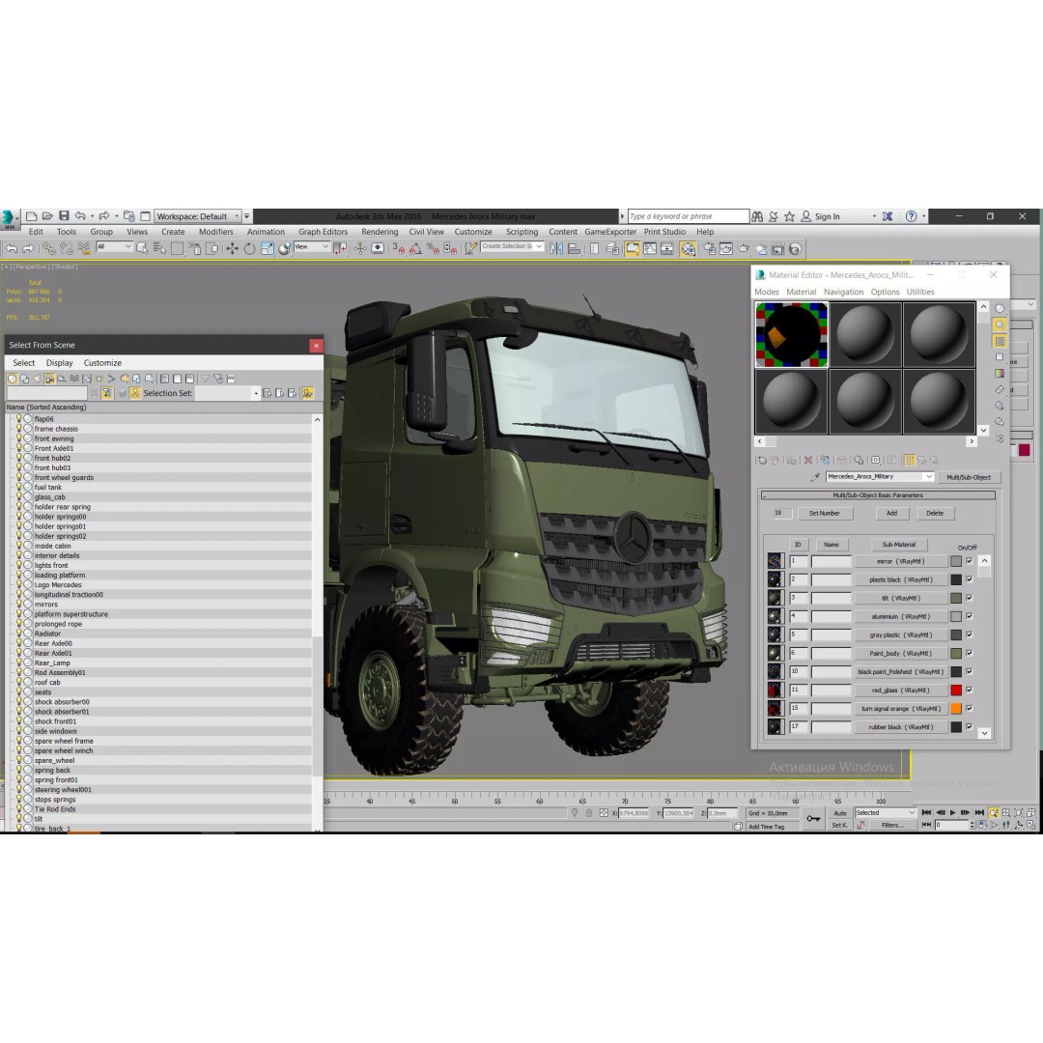Click the Filters... button
Image resolution: width=1043 pixels, height=1043 pixels.
[x=892, y=825]
